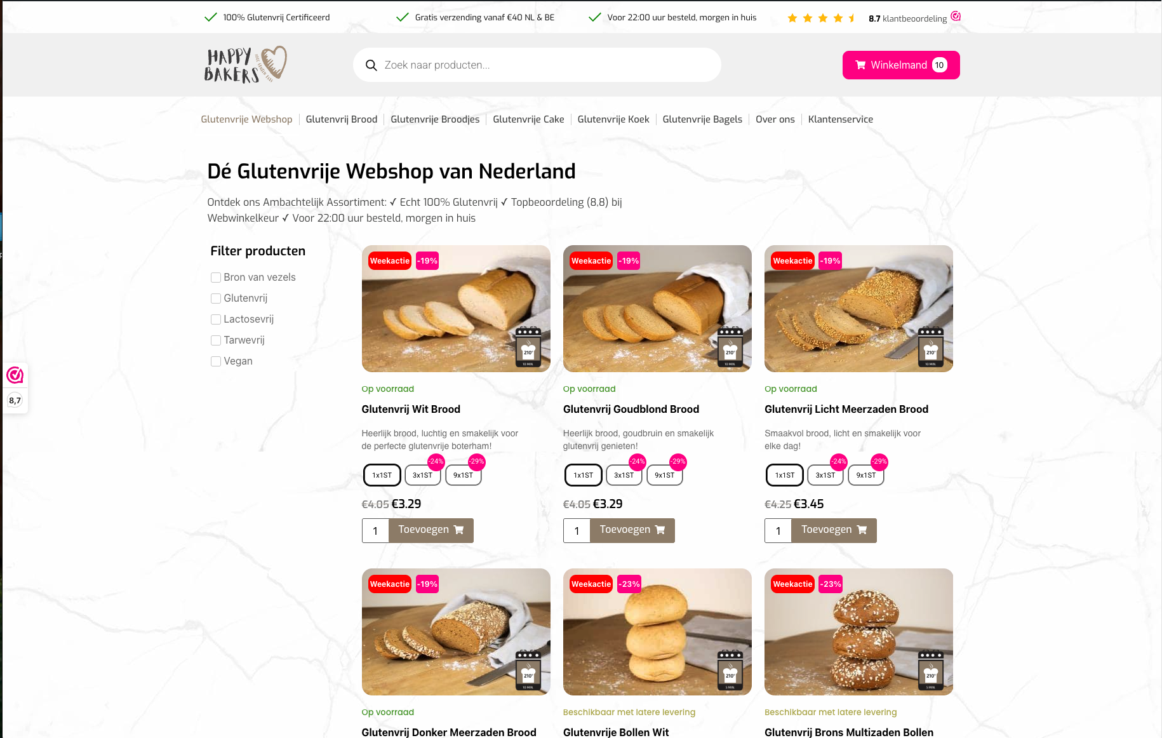The height and width of the screenshot is (738, 1162).
Task: Click the search magnifier icon
Action: pos(371,65)
